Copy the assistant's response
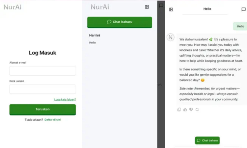Viewport: 247px width, 148px height. coord(179,110)
